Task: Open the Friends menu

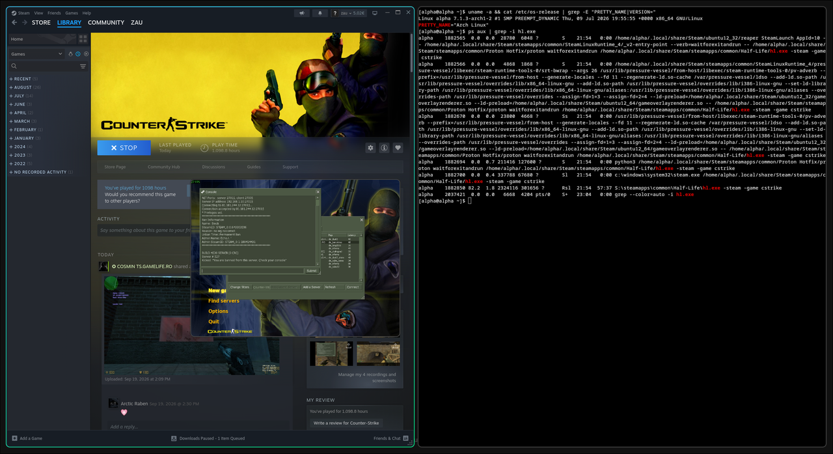Action: [x=54, y=12]
